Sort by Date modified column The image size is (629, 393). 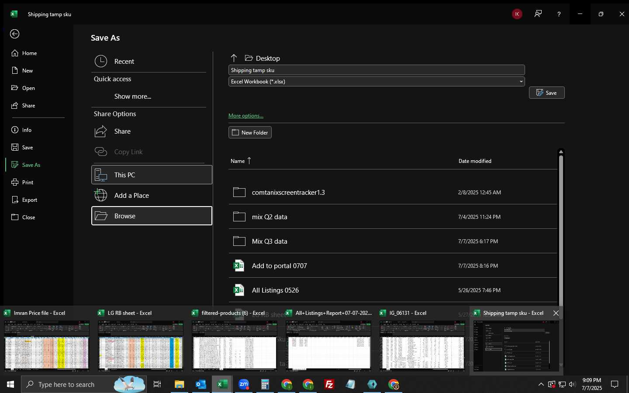coord(475,161)
